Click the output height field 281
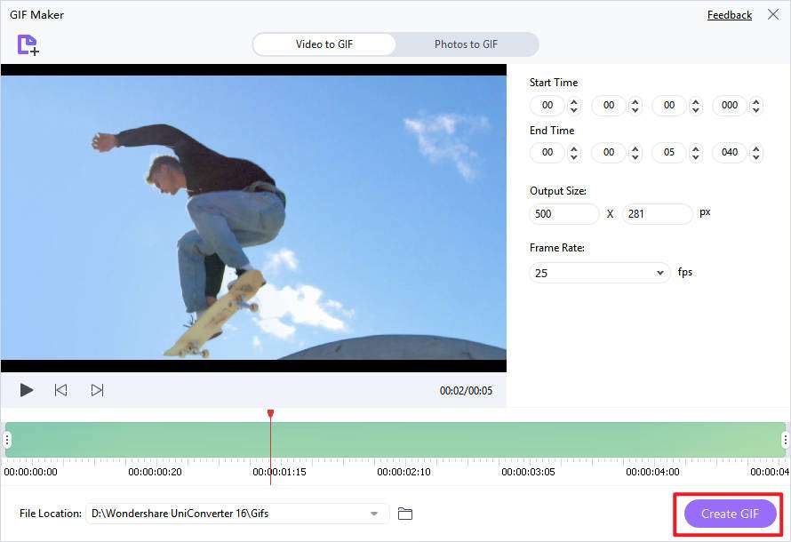The image size is (791, 542). coord(658,214)
